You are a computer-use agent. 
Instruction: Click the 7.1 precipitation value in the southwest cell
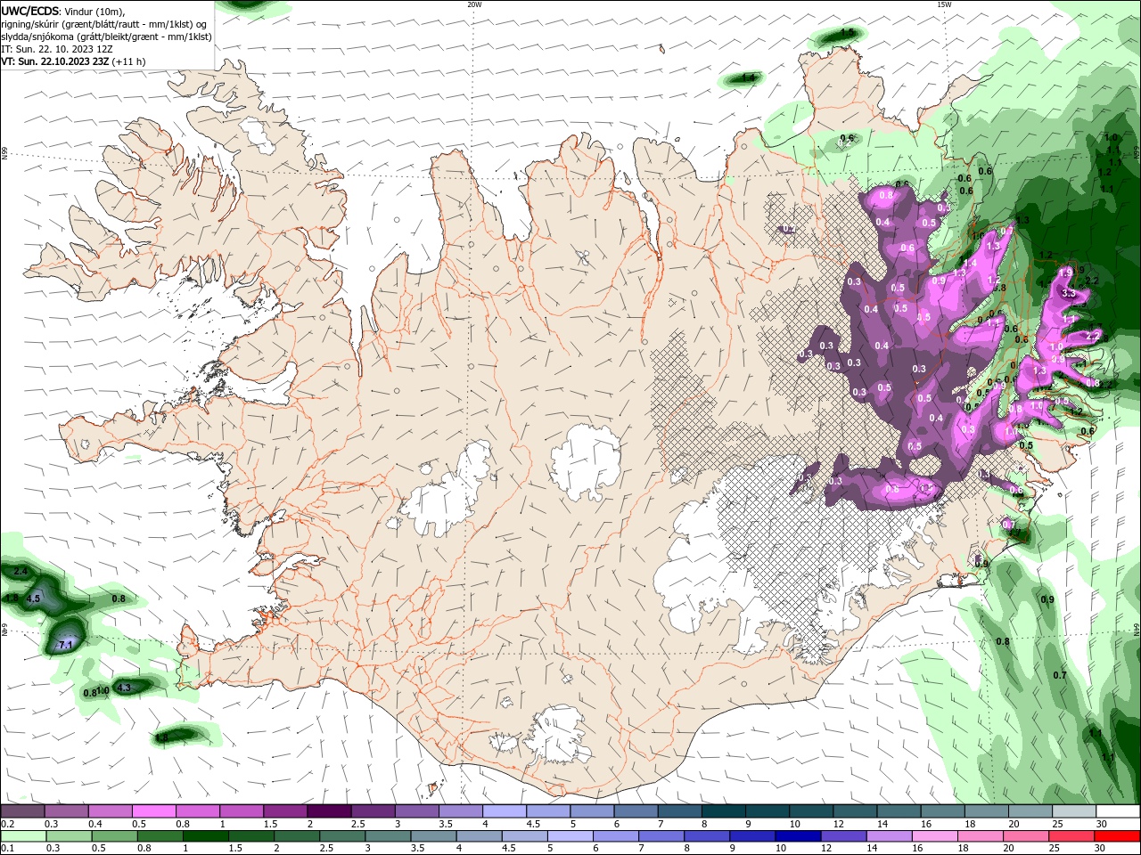65,644
